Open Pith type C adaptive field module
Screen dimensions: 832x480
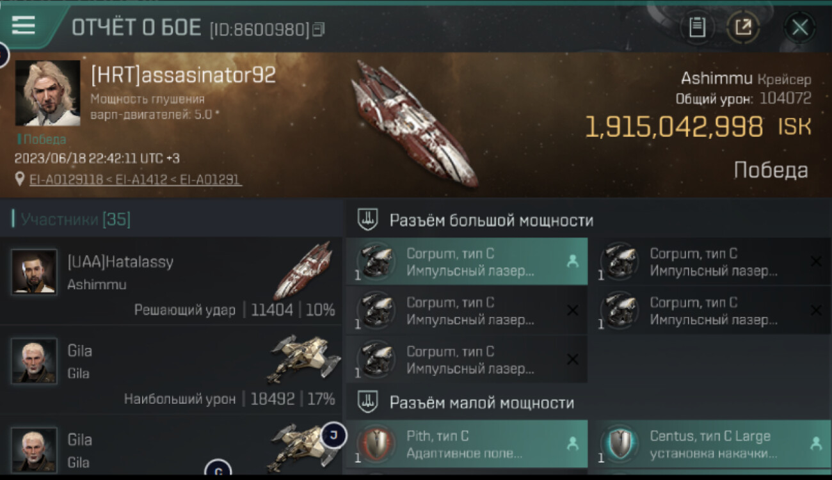[x=467, y=444]
